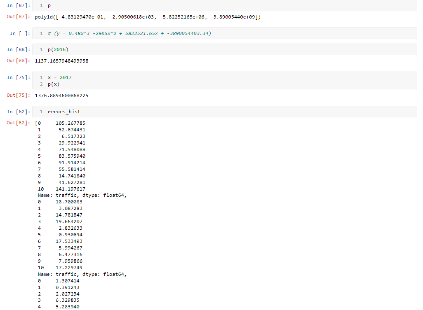This screenshot has height=310, width=423.
Task: Click line 2 containing p(x)
Action: (x=52, y=84)
